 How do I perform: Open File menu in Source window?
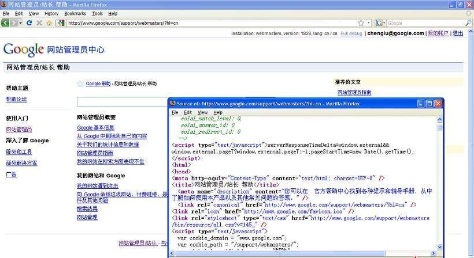click(175, 112)
